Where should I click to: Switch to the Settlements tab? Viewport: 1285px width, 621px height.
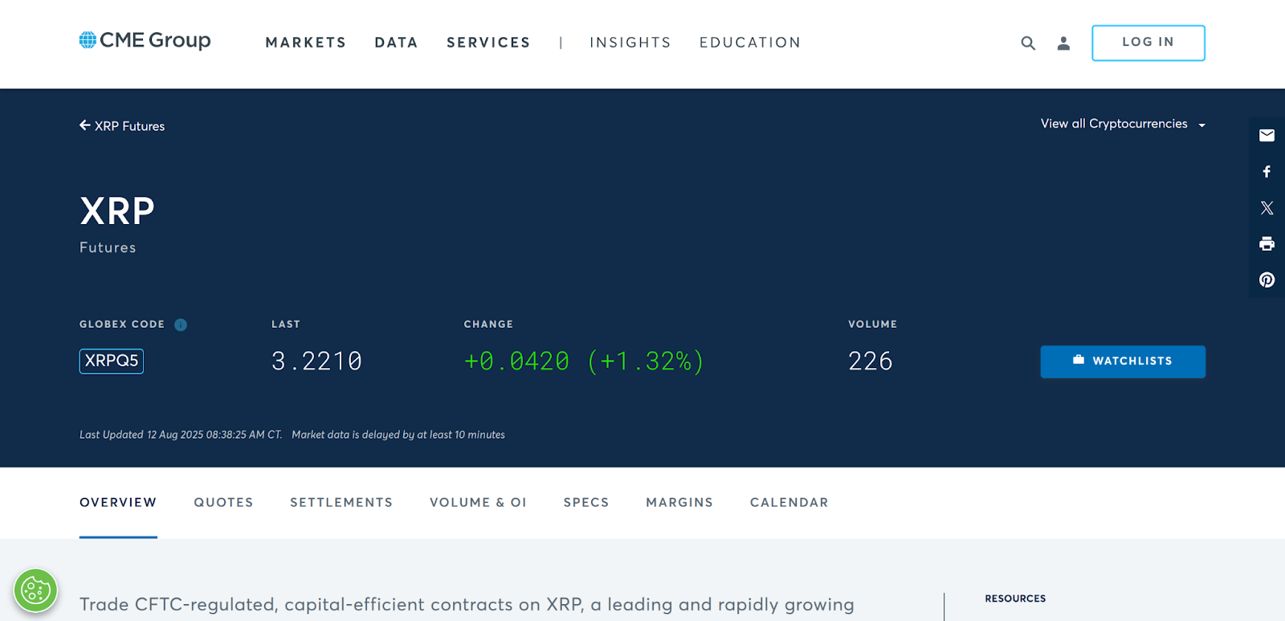[x=341, y=503]
